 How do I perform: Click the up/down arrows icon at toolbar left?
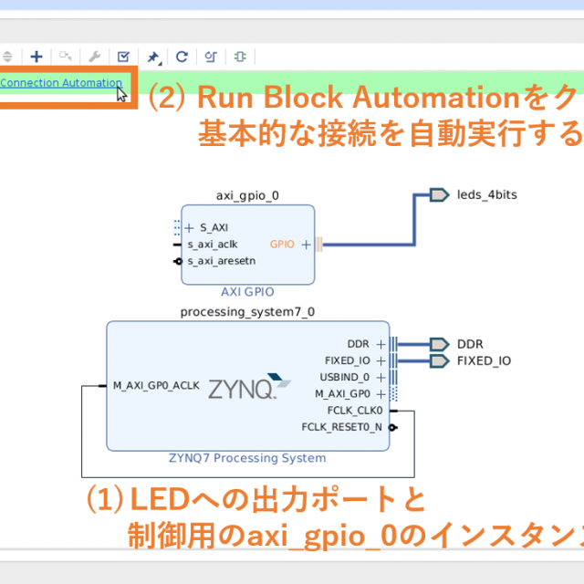9,57
